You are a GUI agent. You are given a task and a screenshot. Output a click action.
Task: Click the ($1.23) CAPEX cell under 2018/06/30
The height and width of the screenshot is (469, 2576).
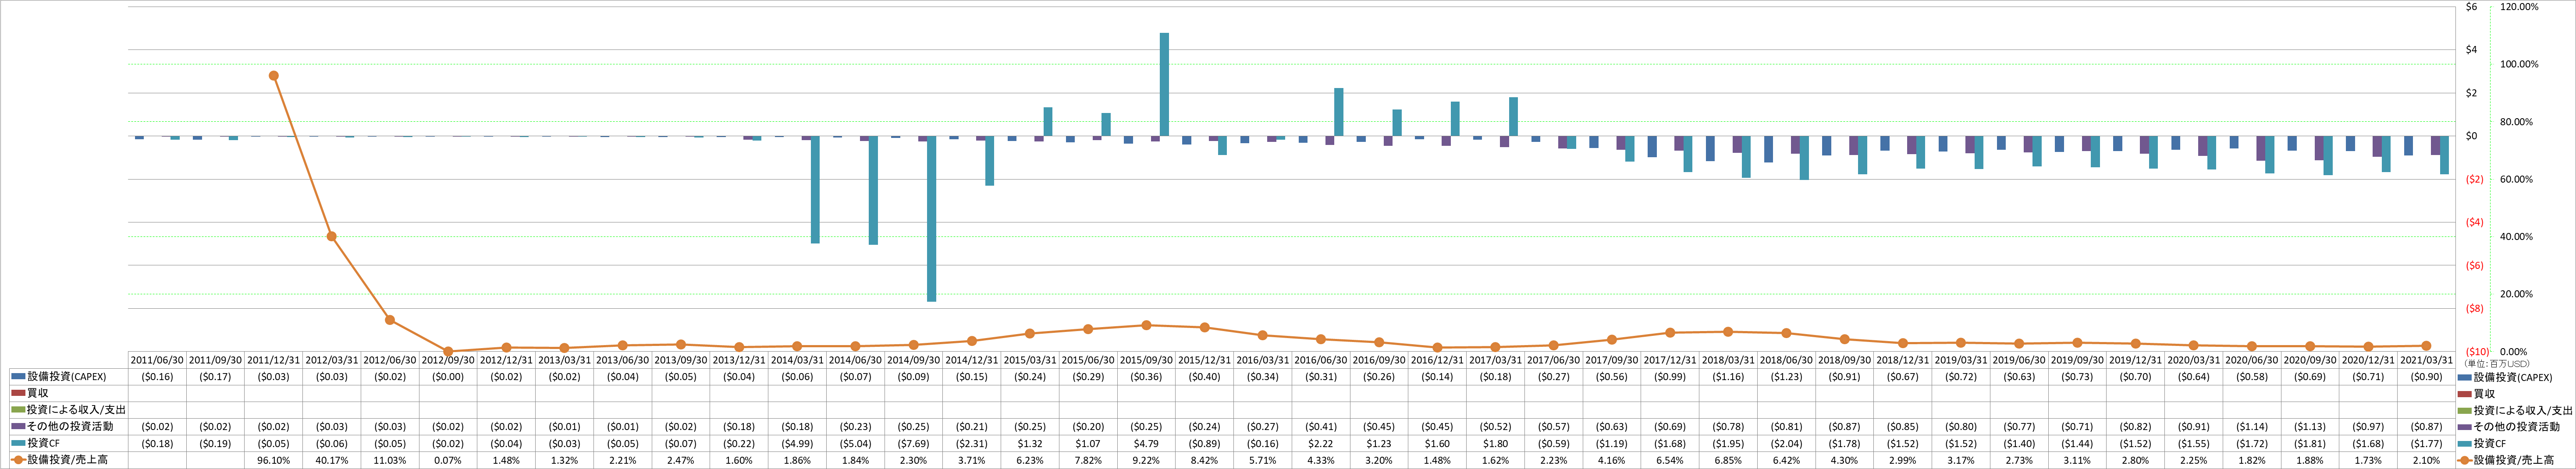tap(1786, 377)
